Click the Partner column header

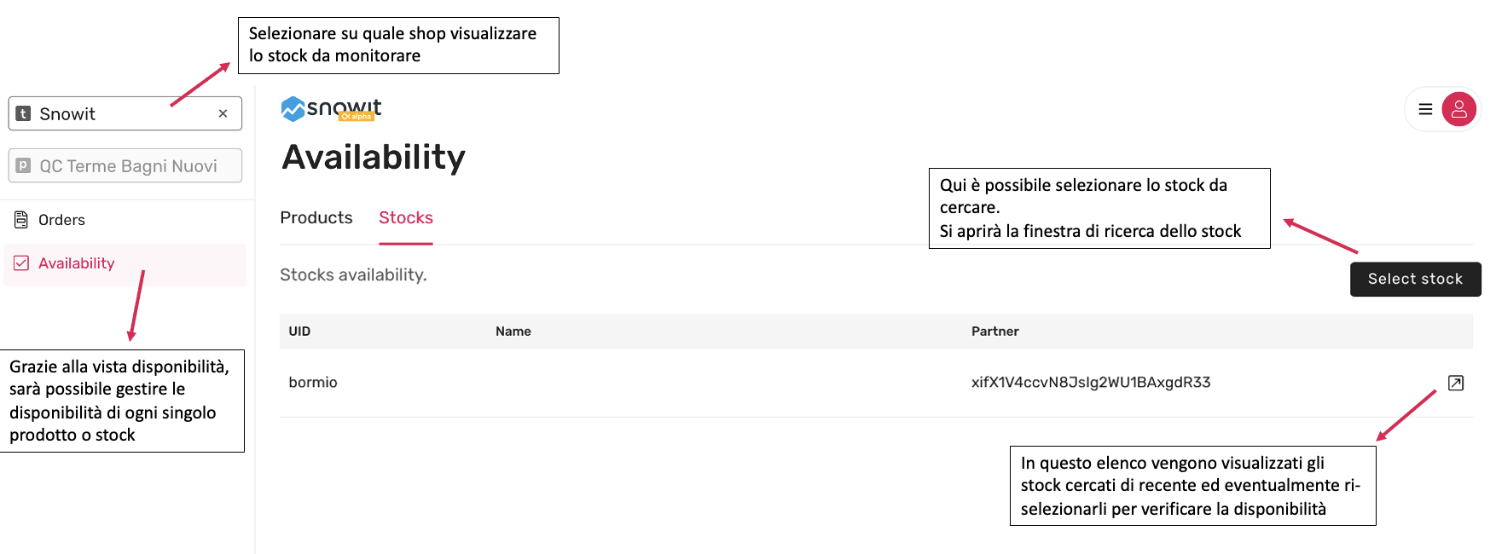pyautogui.click(x=994, y=332)
